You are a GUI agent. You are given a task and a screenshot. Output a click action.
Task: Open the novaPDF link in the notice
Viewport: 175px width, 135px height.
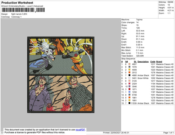[80, 130]
